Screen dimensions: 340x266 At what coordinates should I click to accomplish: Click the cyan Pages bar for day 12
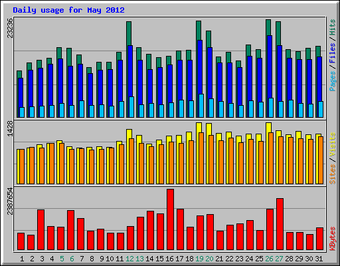(x=131, y=107)
